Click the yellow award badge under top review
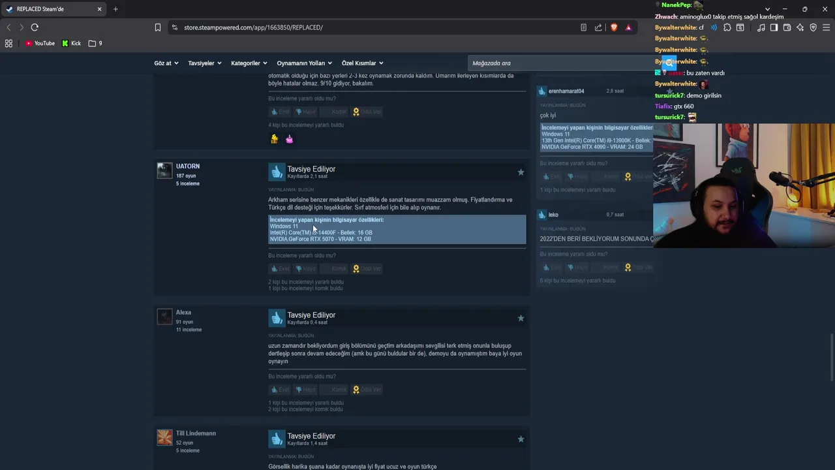 tap(274, 138)
